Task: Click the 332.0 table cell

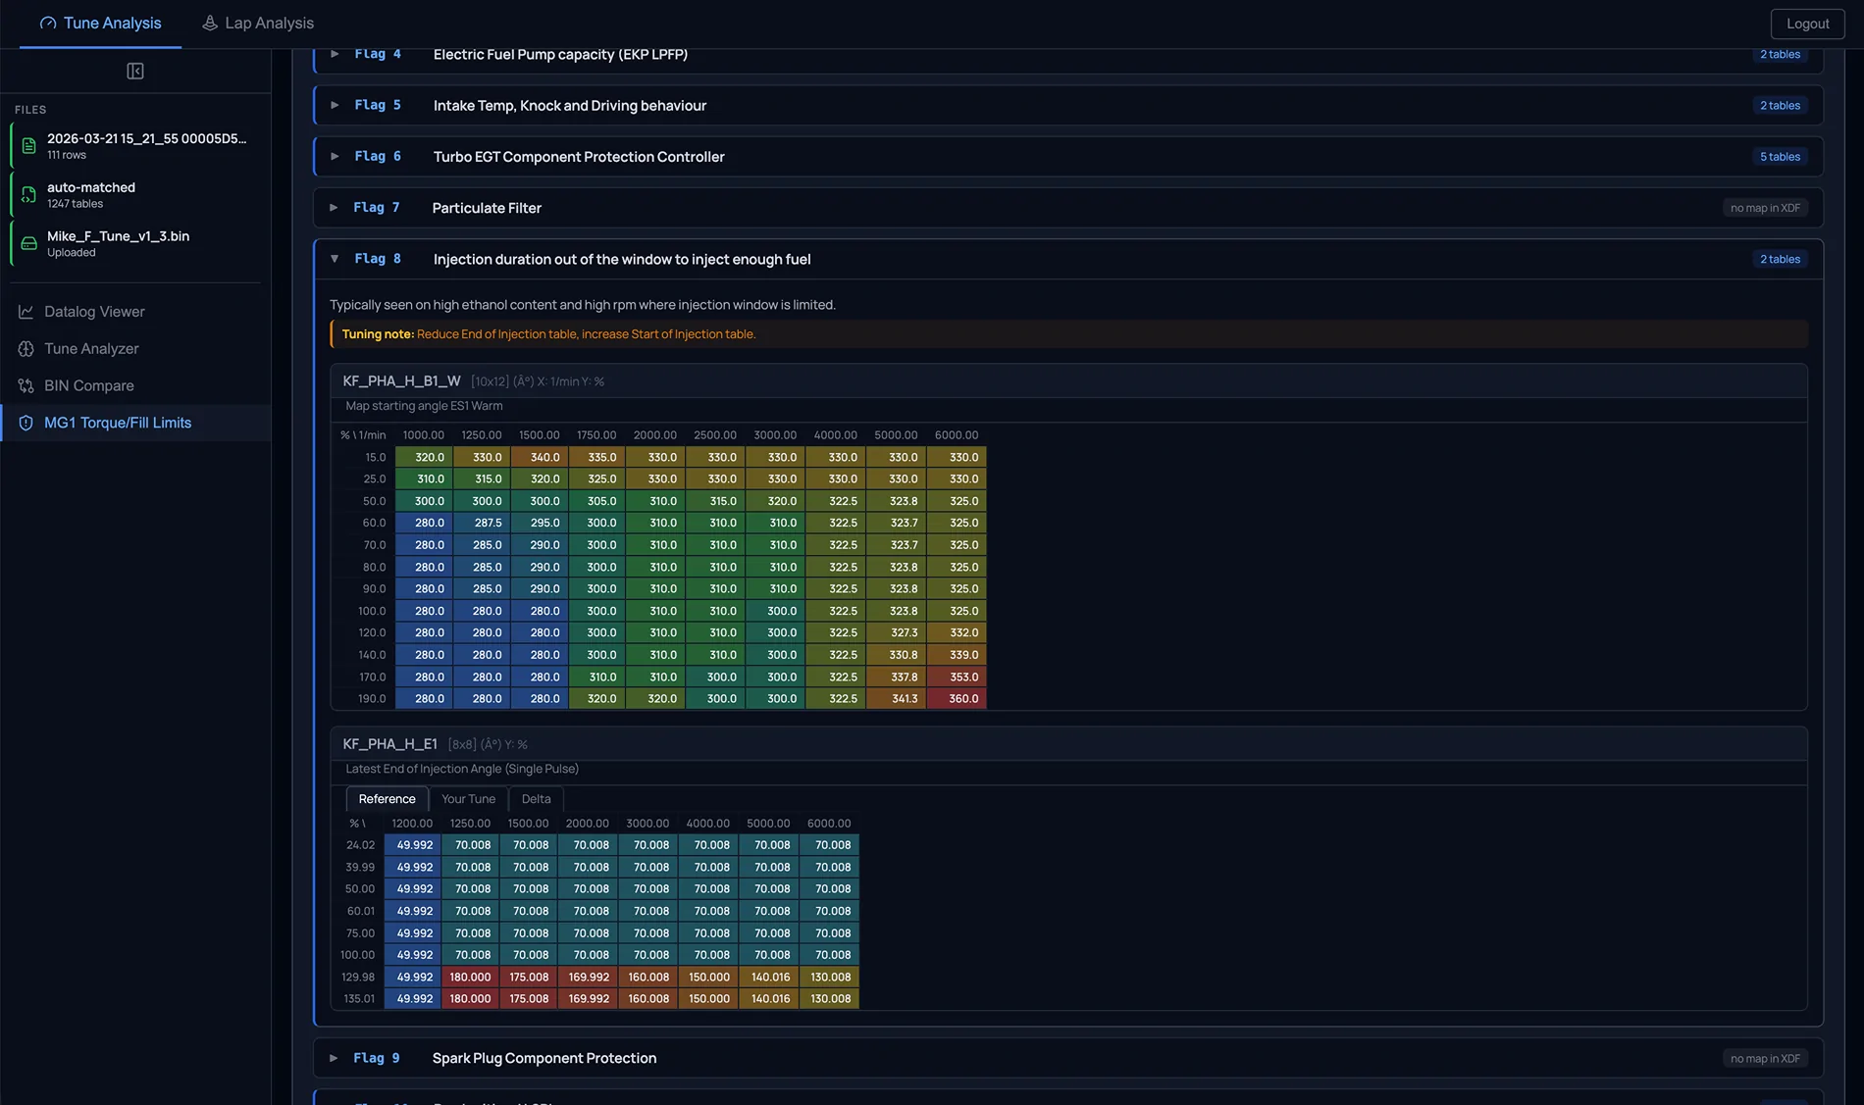Action: (x=957, y=633)
